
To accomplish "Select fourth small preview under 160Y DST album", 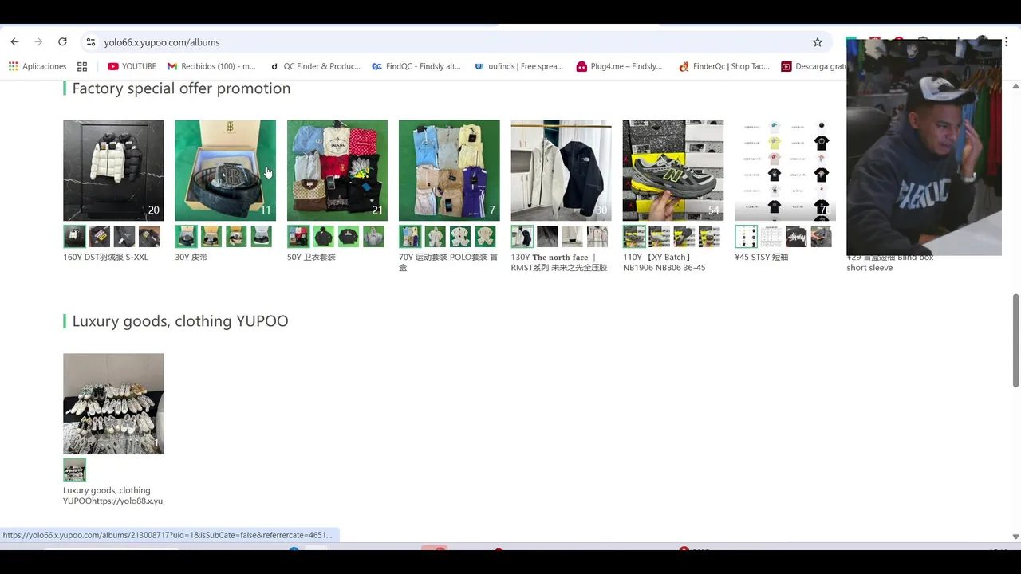I will tap(149, 237).
